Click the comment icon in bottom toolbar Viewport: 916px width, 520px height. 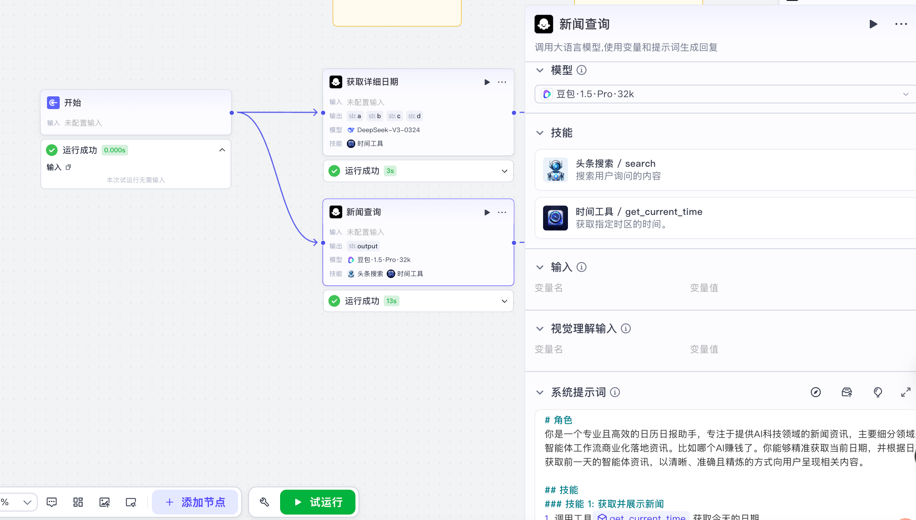52,502
